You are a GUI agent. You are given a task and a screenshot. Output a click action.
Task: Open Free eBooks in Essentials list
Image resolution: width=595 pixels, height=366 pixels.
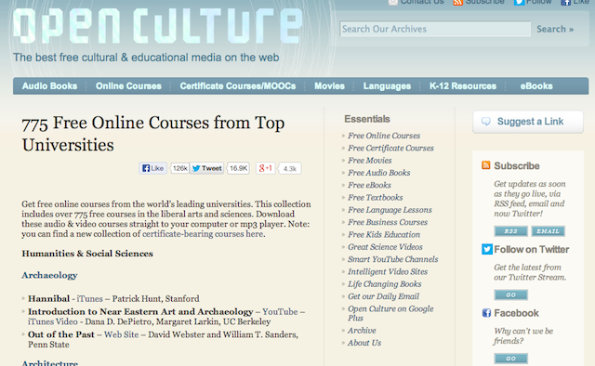[x=369, y=185]
